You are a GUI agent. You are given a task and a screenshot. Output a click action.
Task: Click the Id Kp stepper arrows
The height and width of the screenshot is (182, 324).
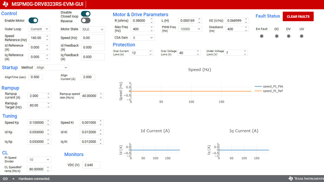coord(48,132)
